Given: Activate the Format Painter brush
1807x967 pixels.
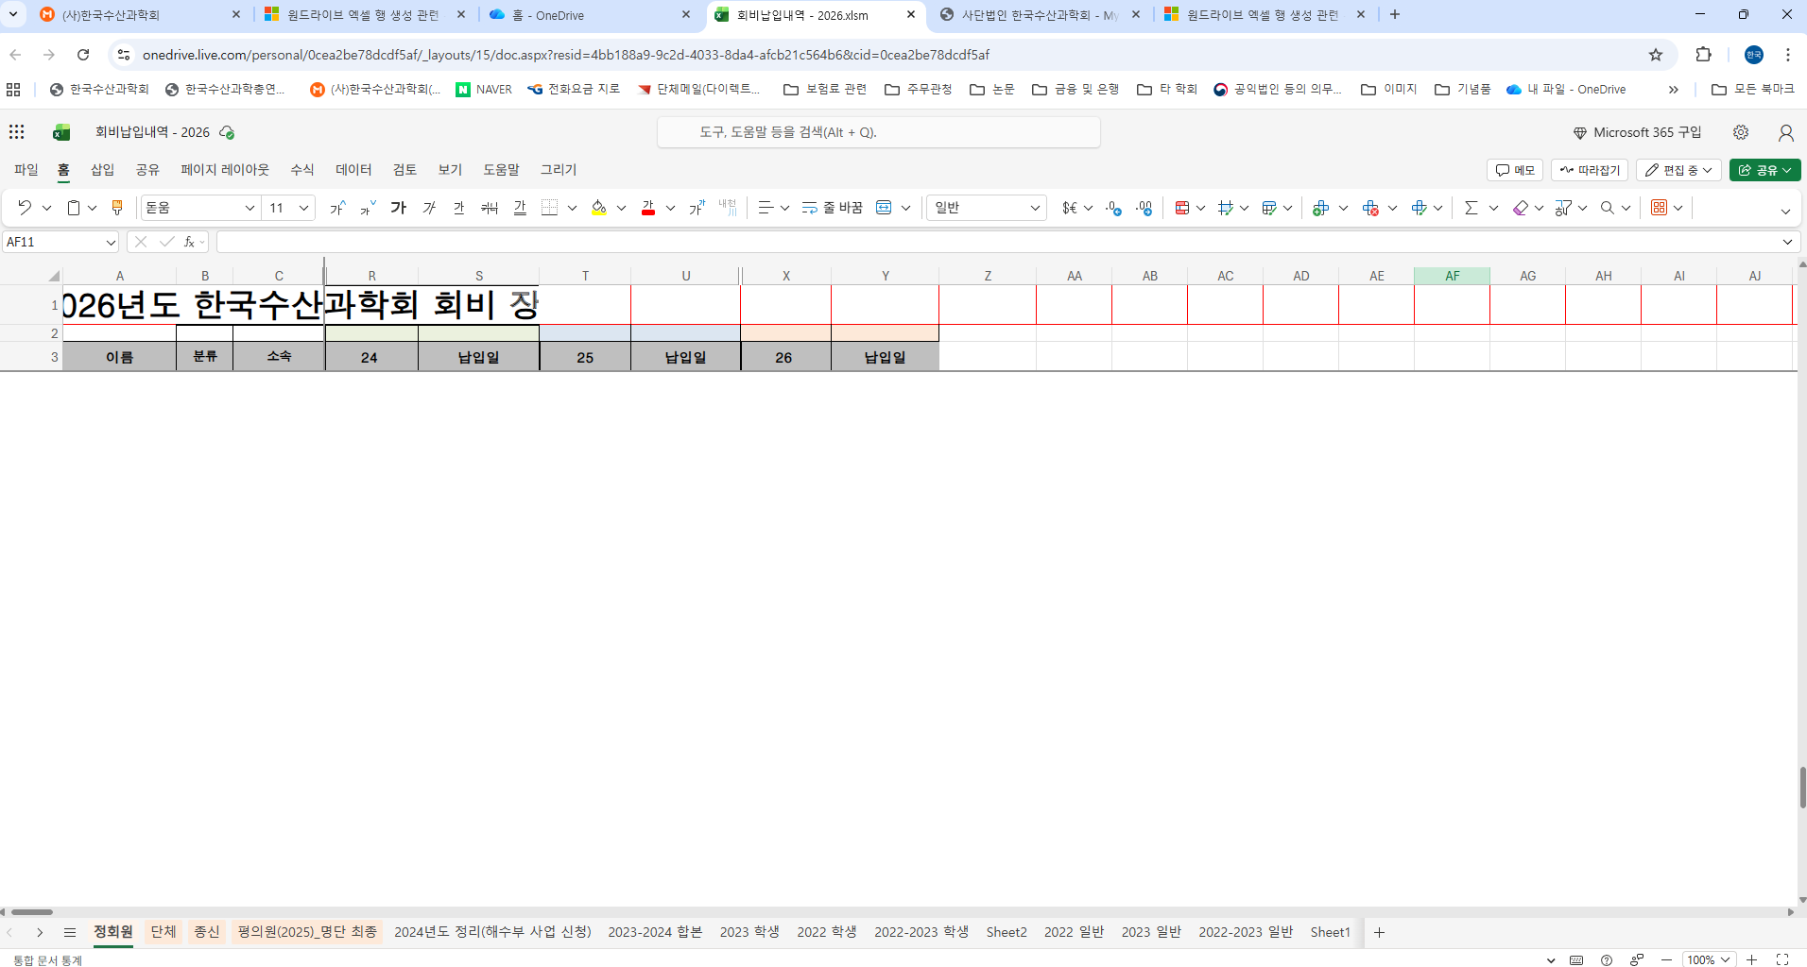Looking at the screenshot, I should (x=117, y=208).
